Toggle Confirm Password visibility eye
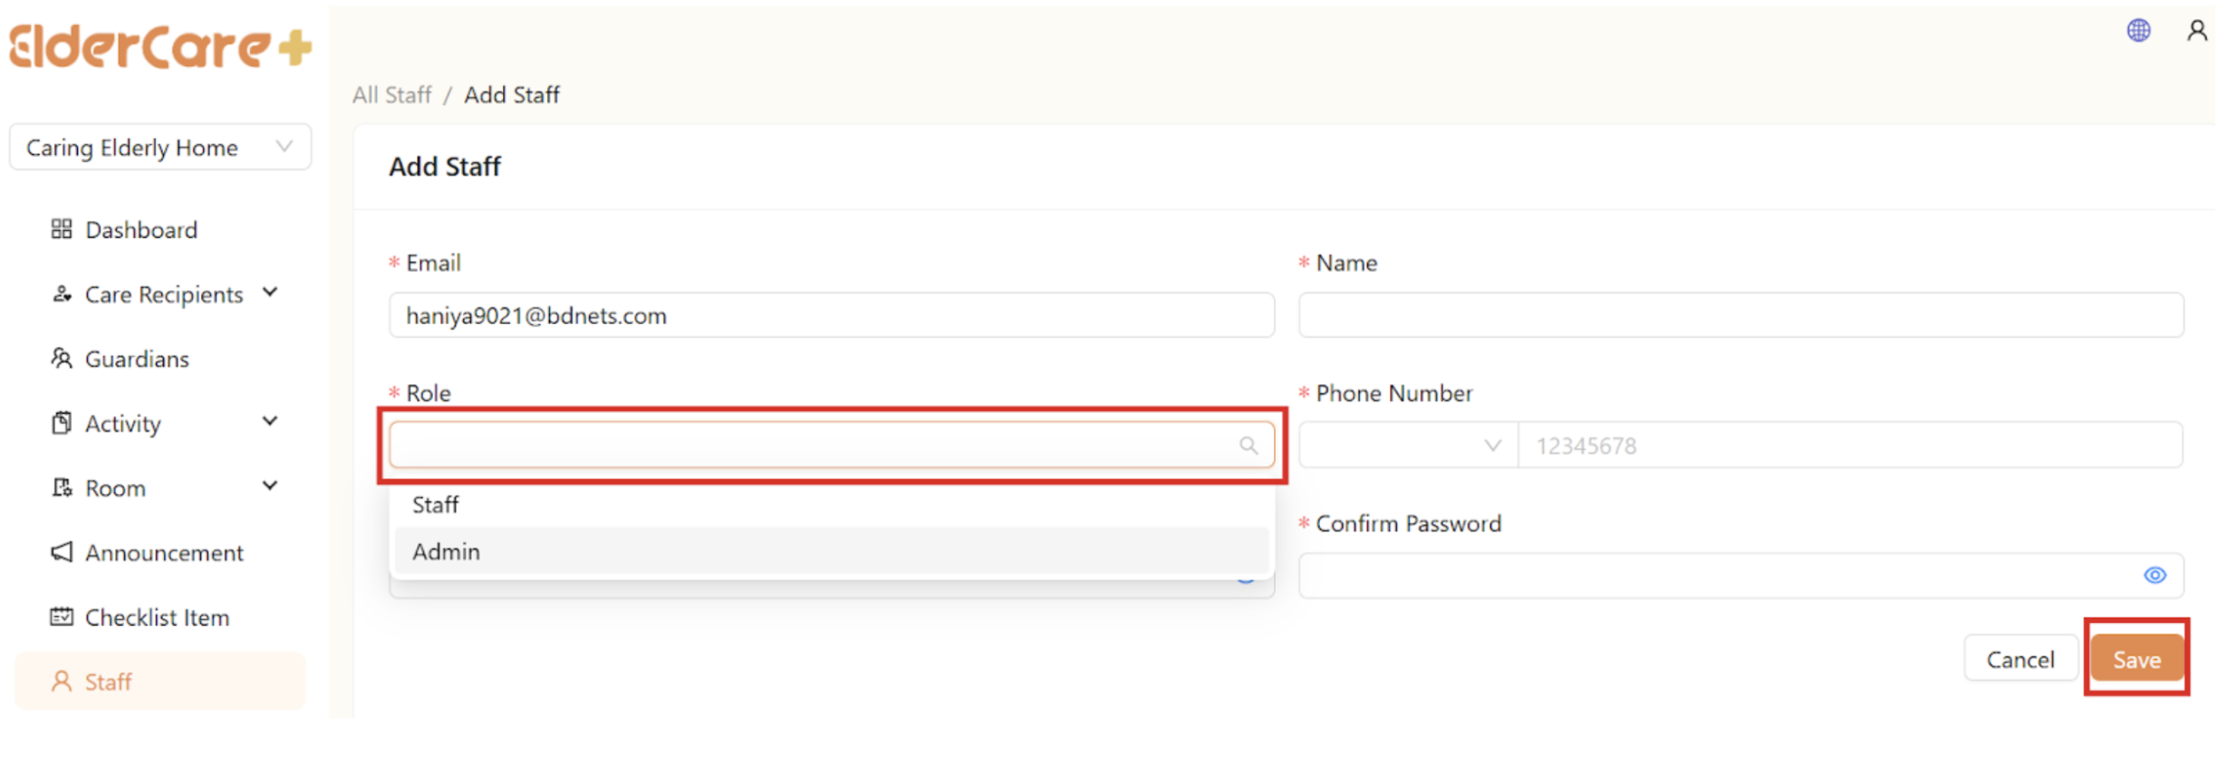Image resolution: width=2218 pixels, height=757 pixels. click(x=2155, y=575)
